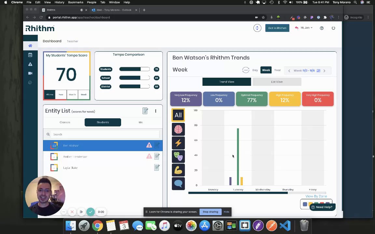Expand the Hi Jen user dropdown

307,28
